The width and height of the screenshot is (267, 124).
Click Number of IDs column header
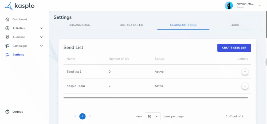click(119, 59)
